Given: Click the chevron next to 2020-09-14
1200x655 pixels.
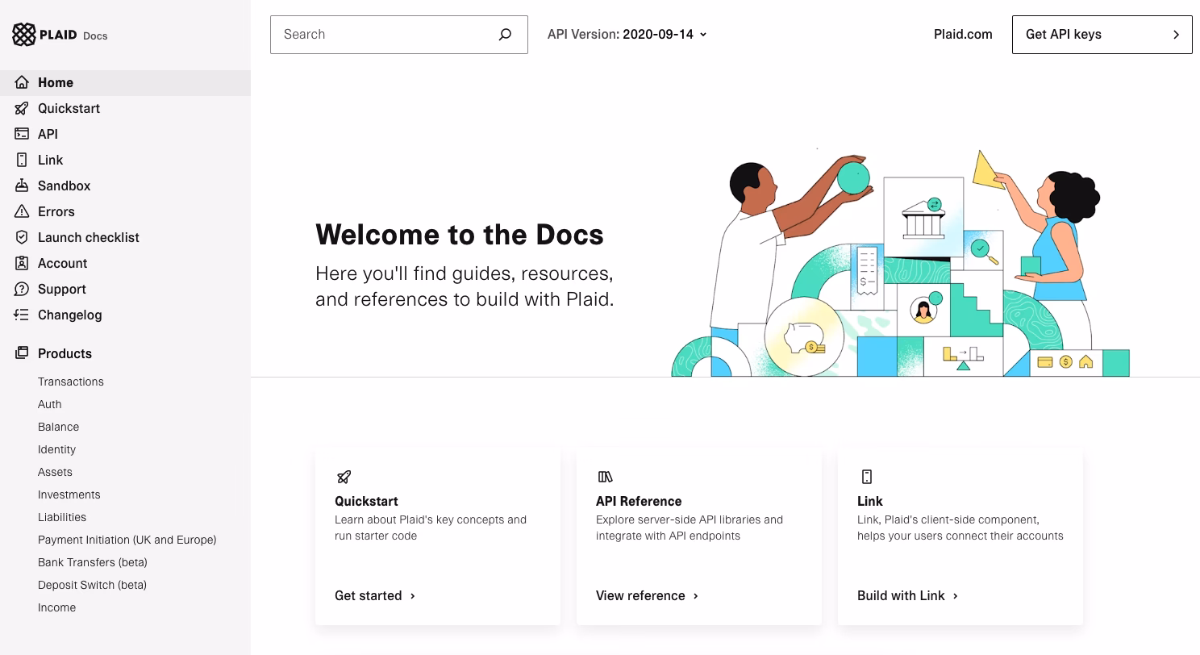Looking at the screenshot, I should tap(703, 35).
